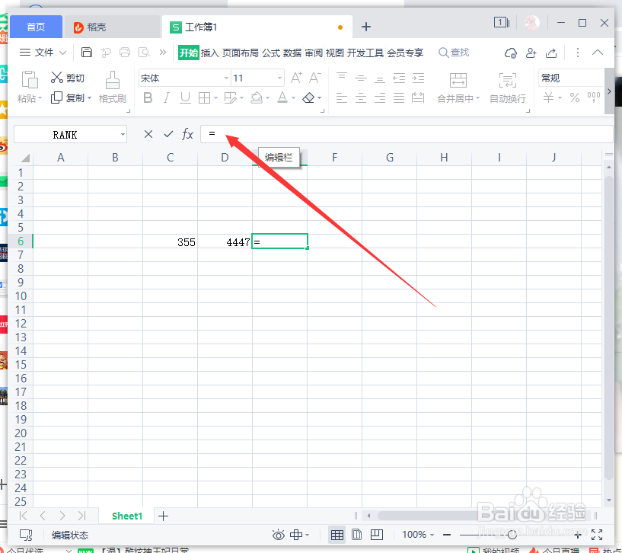622x553 pixels.
Task: Toggle eye protection mode icon
Action: pyautogui.click(x=279, y=535)
